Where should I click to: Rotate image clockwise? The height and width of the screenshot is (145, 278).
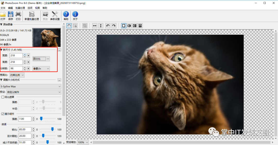(x=114, y=26)
